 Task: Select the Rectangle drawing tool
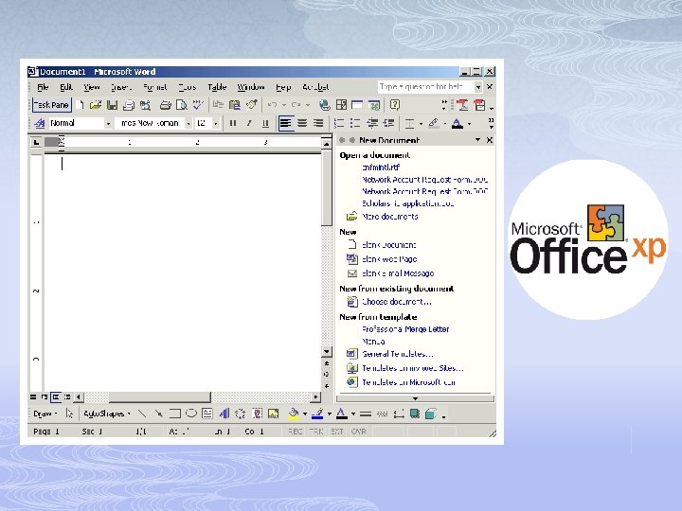click(x=175, y=414)
